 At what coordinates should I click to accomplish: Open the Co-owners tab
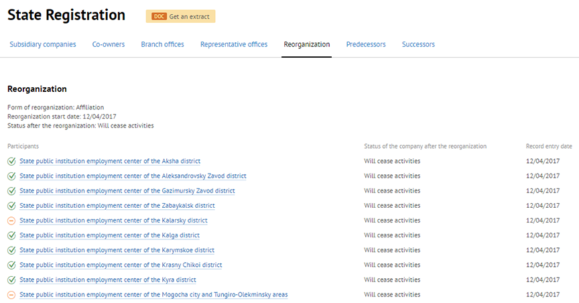pos(109,44)
